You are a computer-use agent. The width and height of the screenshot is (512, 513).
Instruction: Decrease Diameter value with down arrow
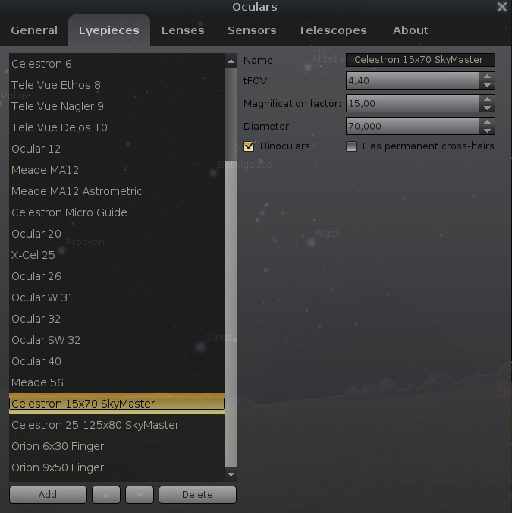487,131
